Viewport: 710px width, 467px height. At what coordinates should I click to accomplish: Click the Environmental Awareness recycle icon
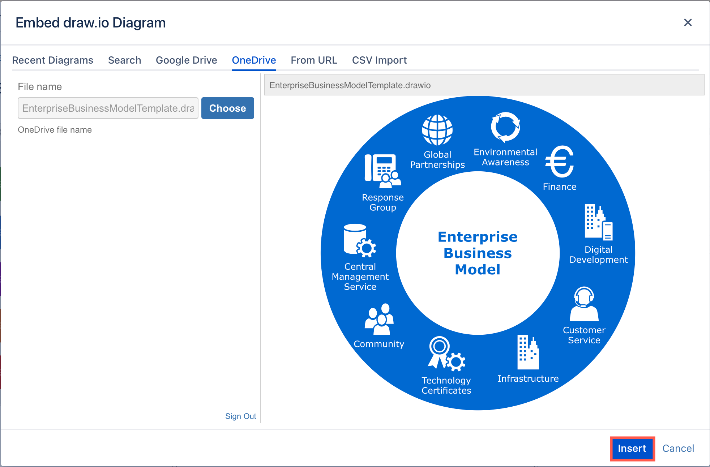click(x=505, y=128)
